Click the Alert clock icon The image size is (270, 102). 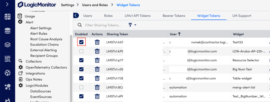20,22
